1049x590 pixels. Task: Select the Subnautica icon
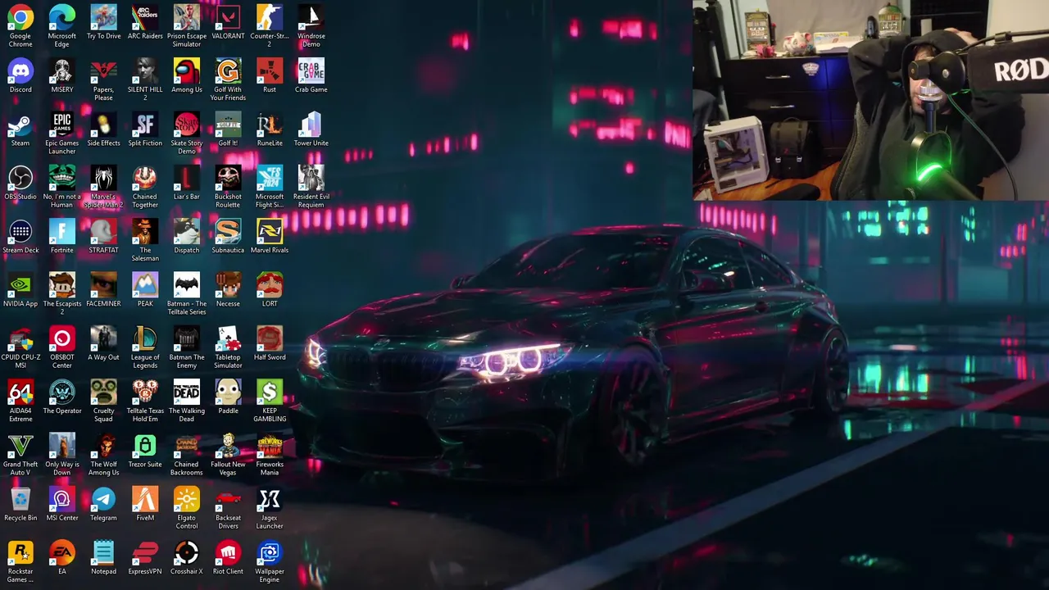point(228,231)
